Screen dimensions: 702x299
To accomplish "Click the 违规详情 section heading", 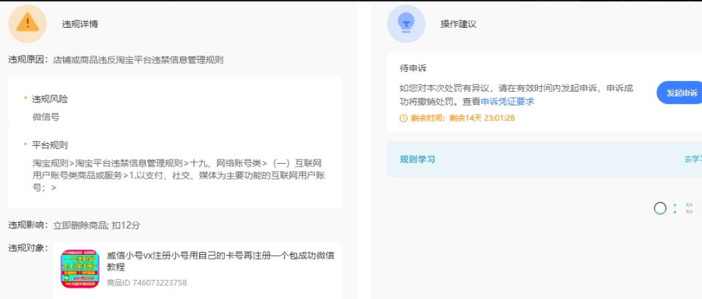I will point(80,23).
